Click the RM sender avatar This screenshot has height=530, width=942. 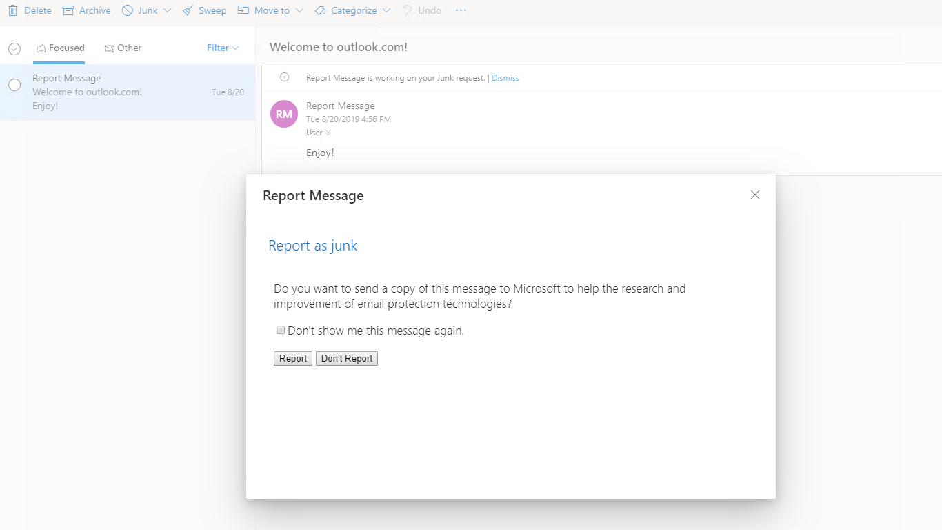click(x=284, y=114)
